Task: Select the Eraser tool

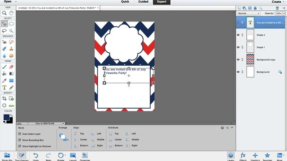Action: 11,67
